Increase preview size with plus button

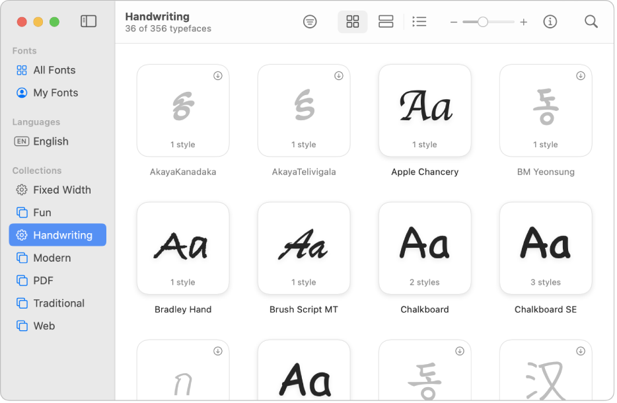(524, 22)
